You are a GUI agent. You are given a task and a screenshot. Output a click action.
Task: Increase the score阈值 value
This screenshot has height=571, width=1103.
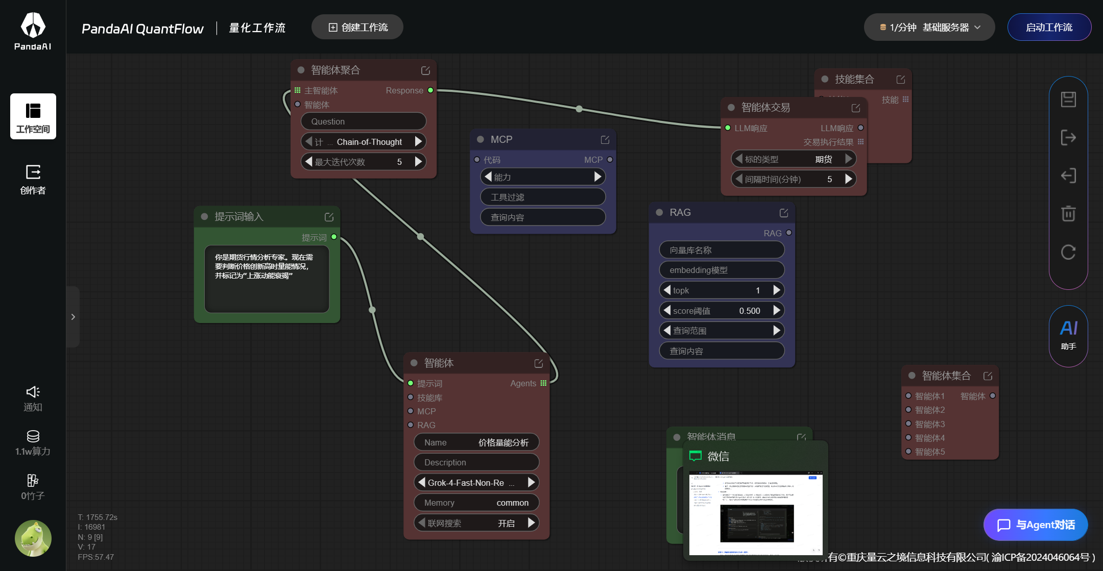(776, 310)
